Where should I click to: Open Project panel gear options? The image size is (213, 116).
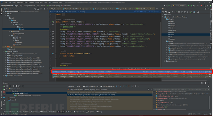pyautogui.click(x=44, y=9)
